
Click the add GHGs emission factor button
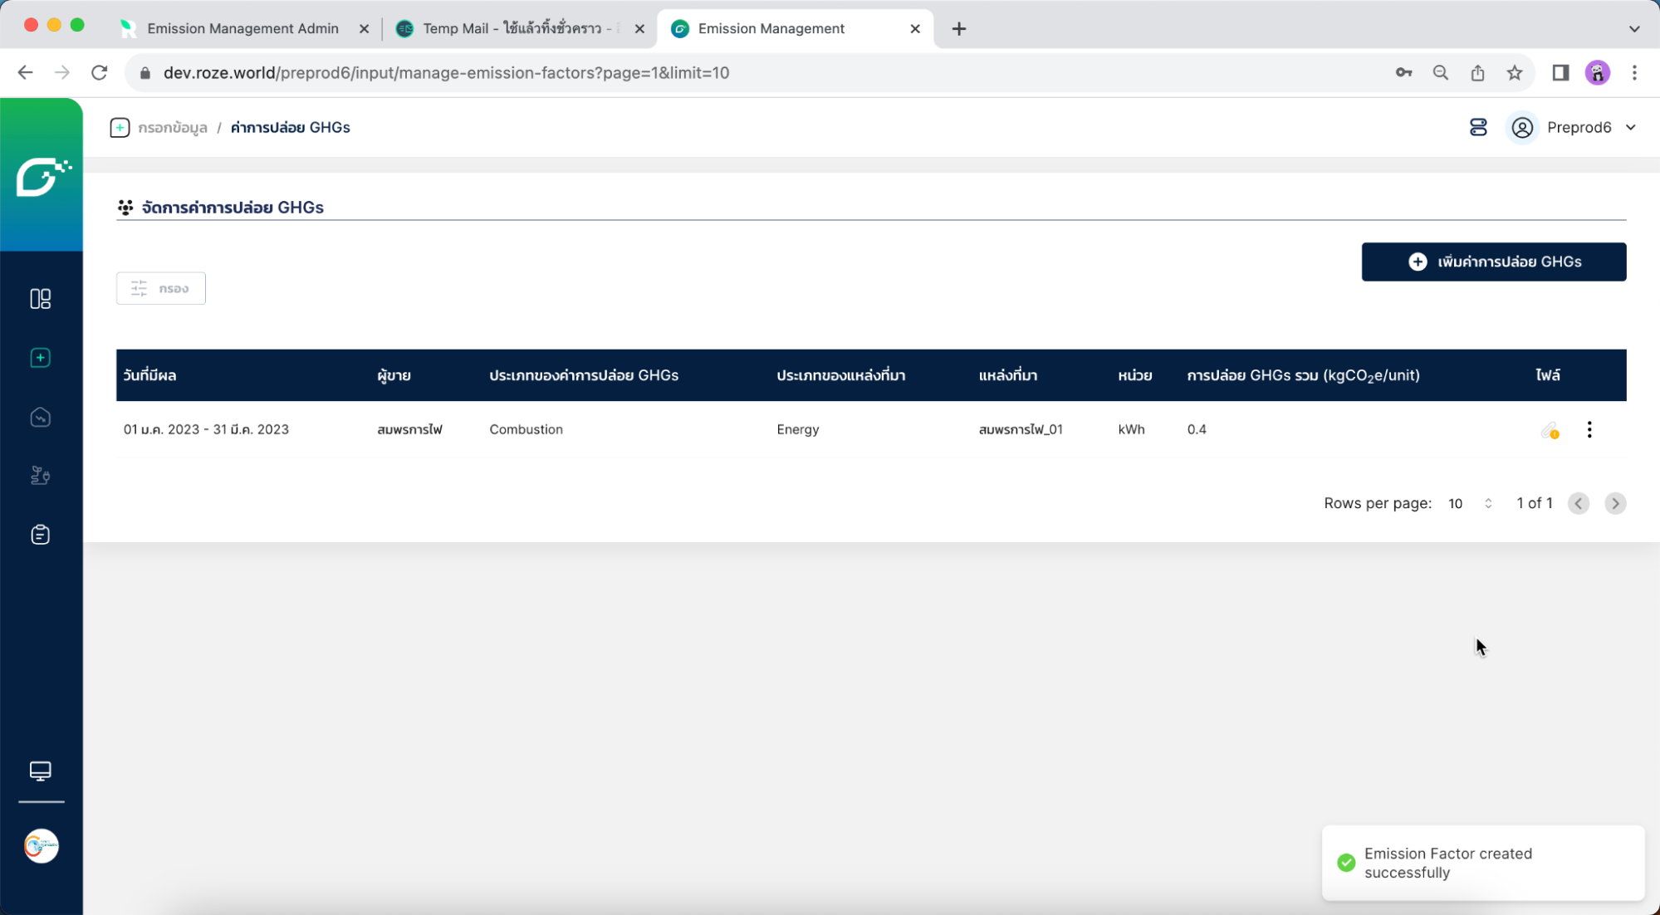point(1493,262)
